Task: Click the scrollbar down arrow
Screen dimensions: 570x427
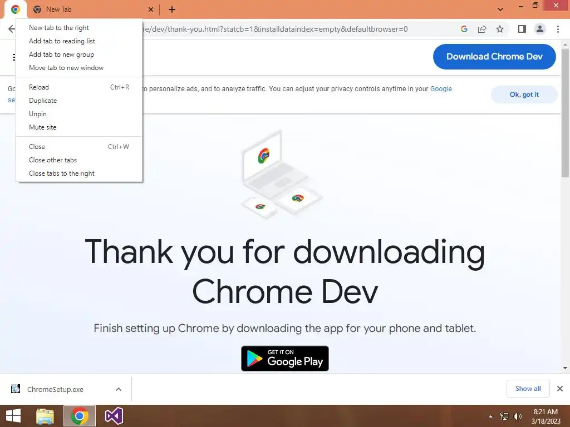Action: coord(565,368)
